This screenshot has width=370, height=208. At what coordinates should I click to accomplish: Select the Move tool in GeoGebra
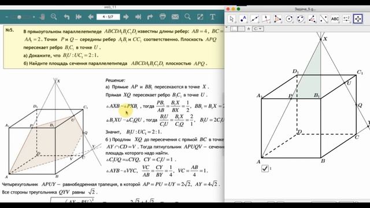(232, 19)
